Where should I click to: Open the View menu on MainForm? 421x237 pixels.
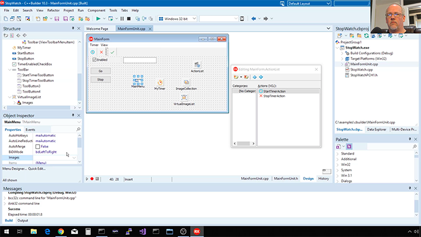pyautogui.click(x=104, y=45)
